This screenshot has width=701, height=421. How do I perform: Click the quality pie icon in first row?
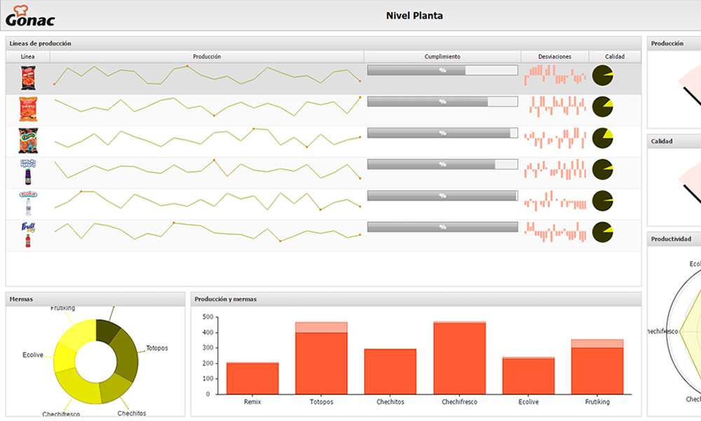[x=602, y=75]
